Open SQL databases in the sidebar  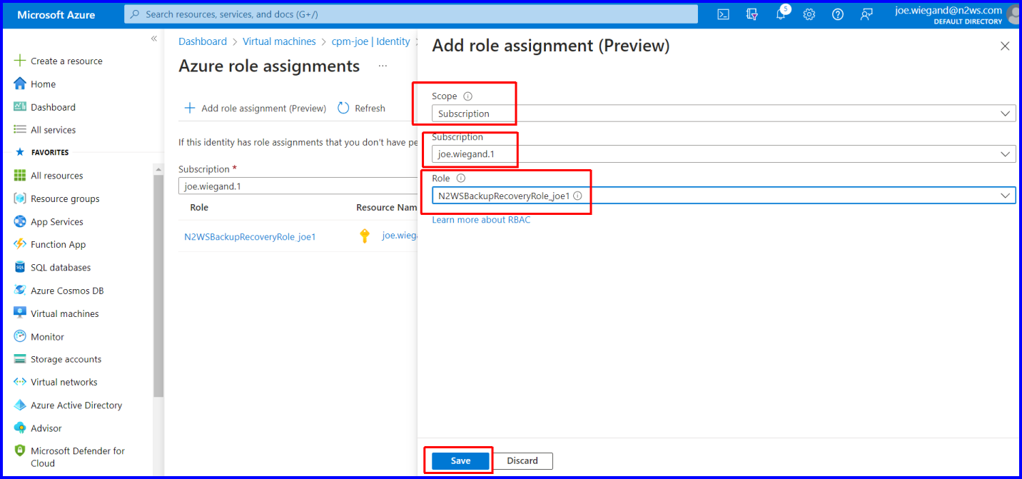click(x=61, y=267)
